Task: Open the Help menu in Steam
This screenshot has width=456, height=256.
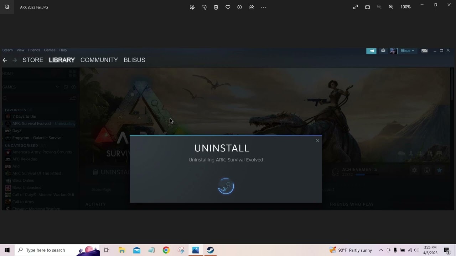Action: [63, 50]
